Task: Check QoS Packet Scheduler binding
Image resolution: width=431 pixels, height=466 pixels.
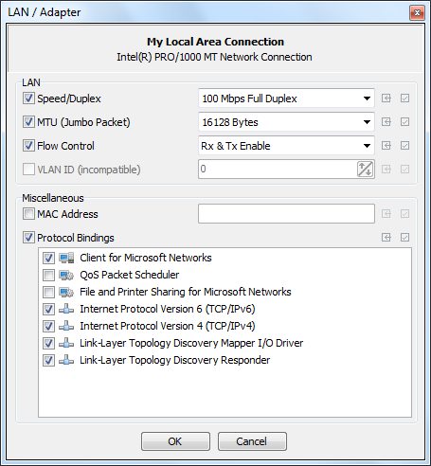Action: (48, 275)
